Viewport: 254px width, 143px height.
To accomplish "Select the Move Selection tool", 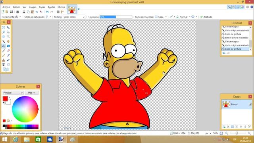I will 8,32.
